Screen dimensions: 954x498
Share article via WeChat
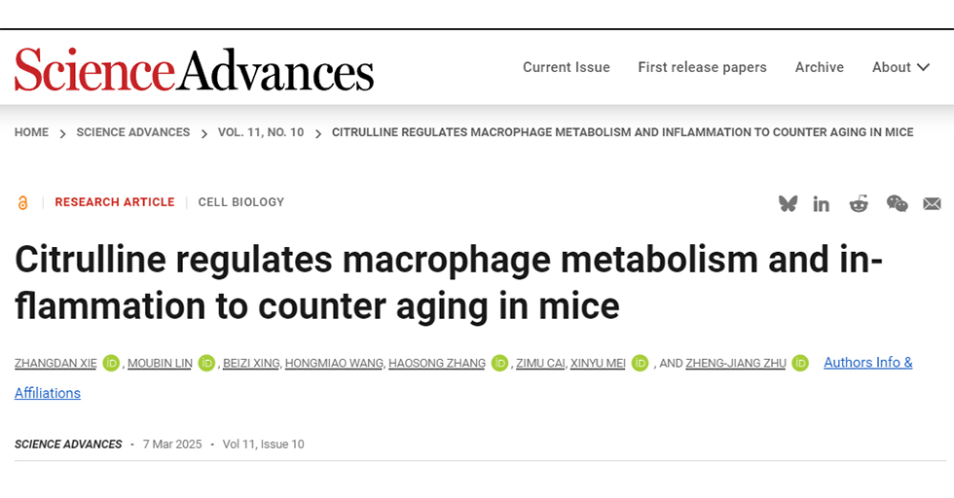[x=897, y=203]
